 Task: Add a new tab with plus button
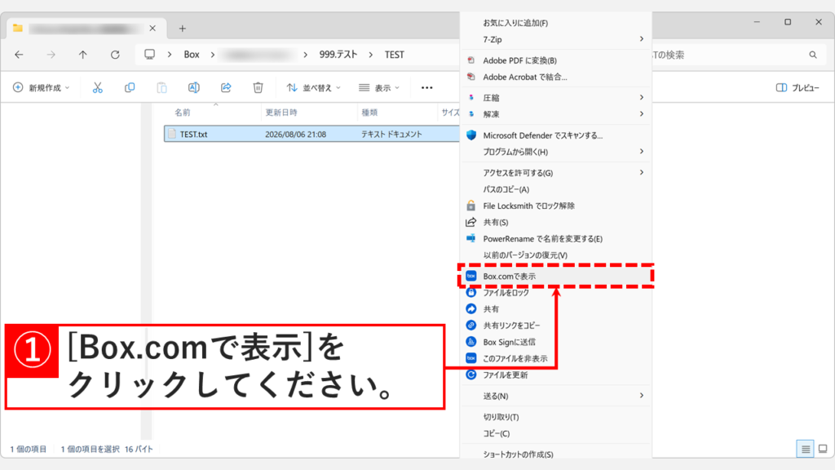coord(182,29)
